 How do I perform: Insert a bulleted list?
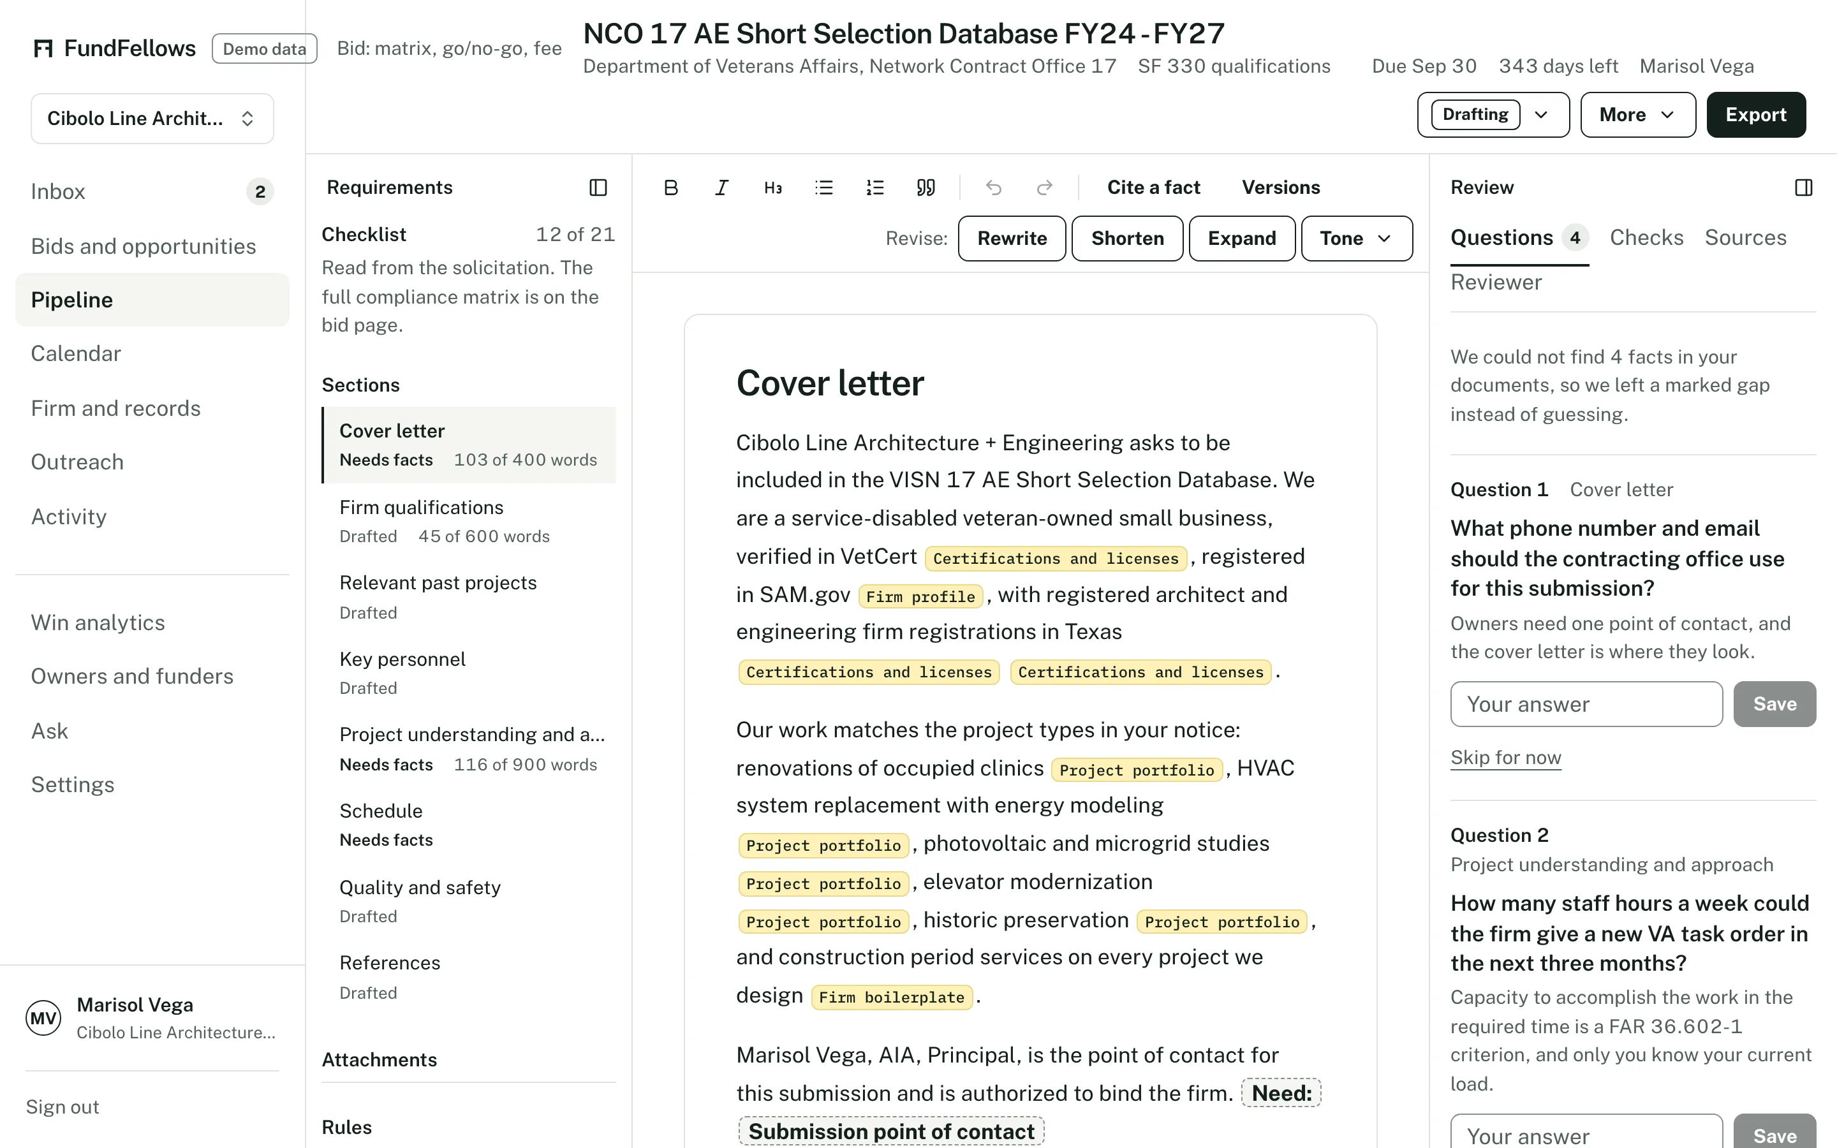823,188
